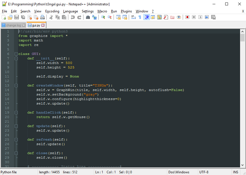This screenshot has width=246, height=175.
Task: Toggle synchronize horizontal scrolling
Action: [125, 17]
